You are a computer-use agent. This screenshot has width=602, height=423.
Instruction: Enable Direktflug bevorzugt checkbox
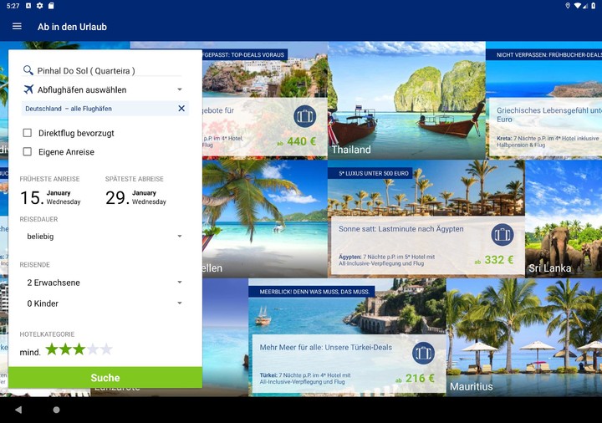click(x=28, y=133)
